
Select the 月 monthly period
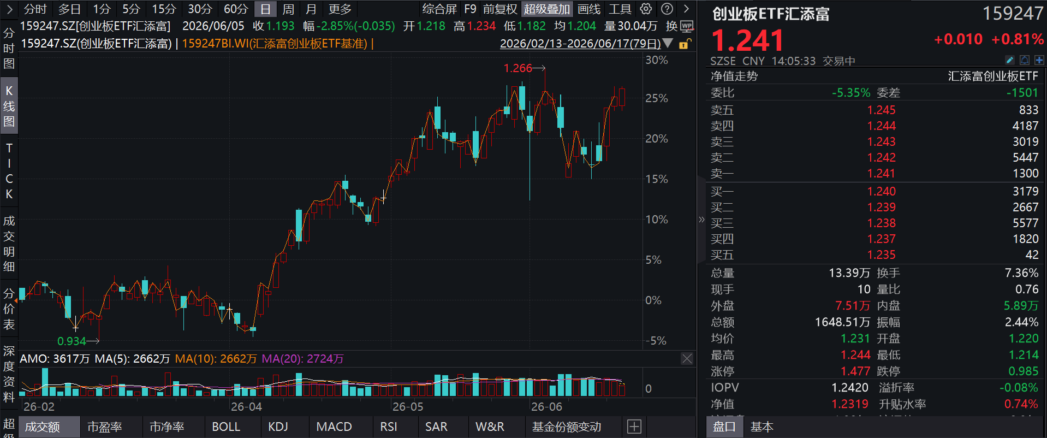(x=311, y=9)
